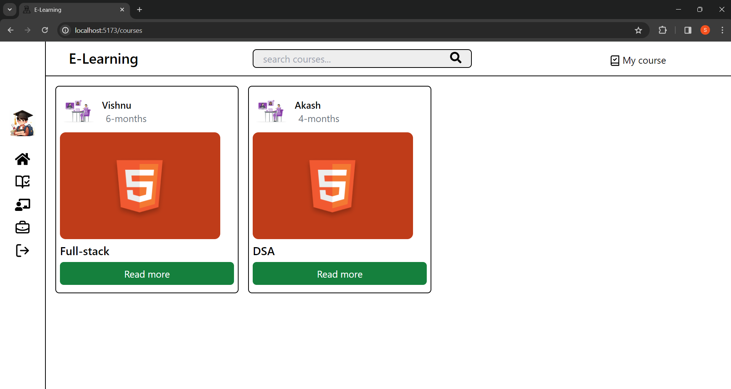Click Akash's instructor avatar image
This screenshot has height=389, width=731.
271,111
